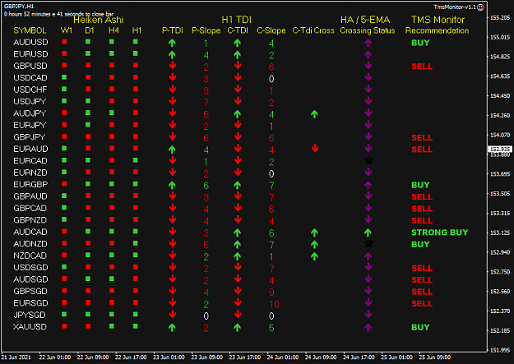The image size is (514, 364).
Task: Click the 25 Jun 09:00 time axis label
Action: tap(435, 357)
